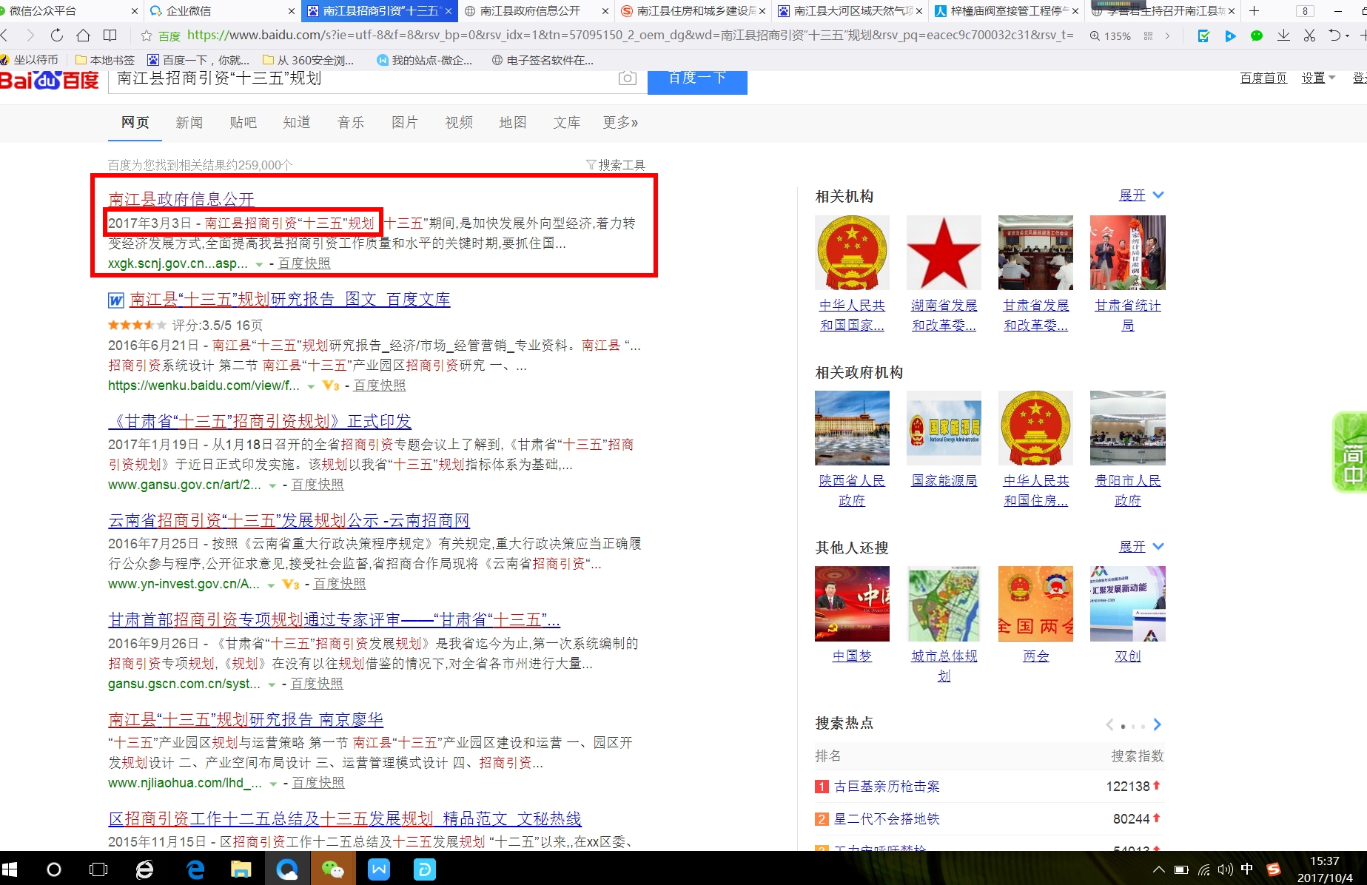Screen dimensions: 1367x885
Task: Launch Microsoft Edge from taskbar
Action: [x=195, y=869]
